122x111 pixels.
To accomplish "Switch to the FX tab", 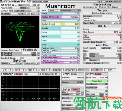I will (x=97, y=70).
